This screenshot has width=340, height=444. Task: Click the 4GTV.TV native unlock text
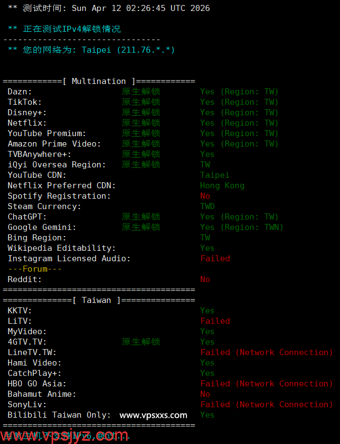coord(141,342)
